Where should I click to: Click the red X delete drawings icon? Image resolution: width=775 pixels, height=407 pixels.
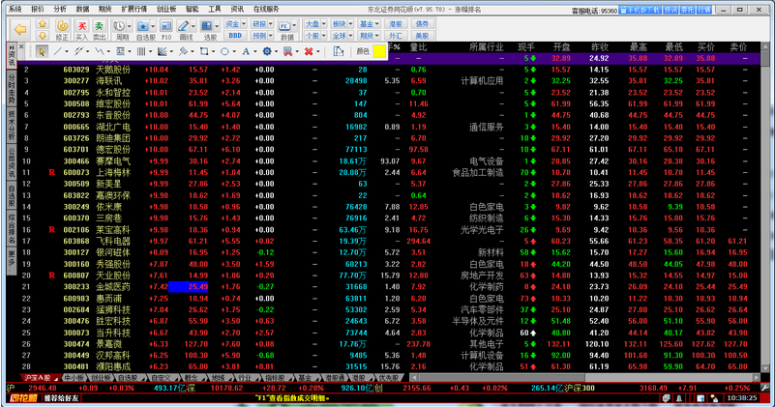pos(309,51)
